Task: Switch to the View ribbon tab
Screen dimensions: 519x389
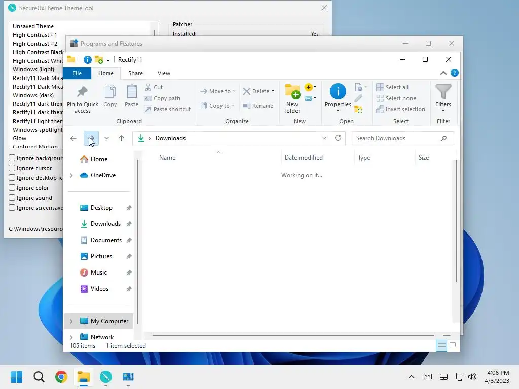Action: click(x=164, y=73)
